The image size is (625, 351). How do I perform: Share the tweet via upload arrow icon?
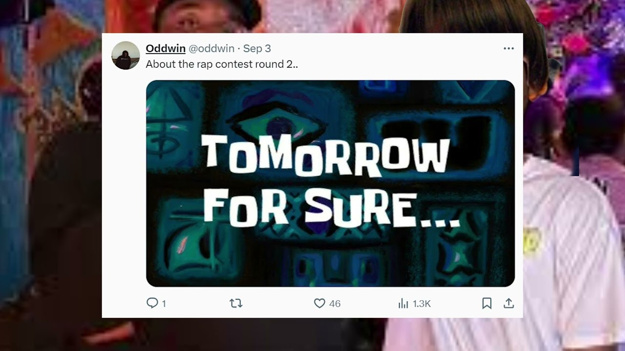tap(509, 303)
